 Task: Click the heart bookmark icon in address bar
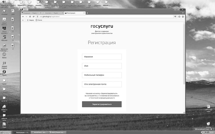tap(175, 16)
